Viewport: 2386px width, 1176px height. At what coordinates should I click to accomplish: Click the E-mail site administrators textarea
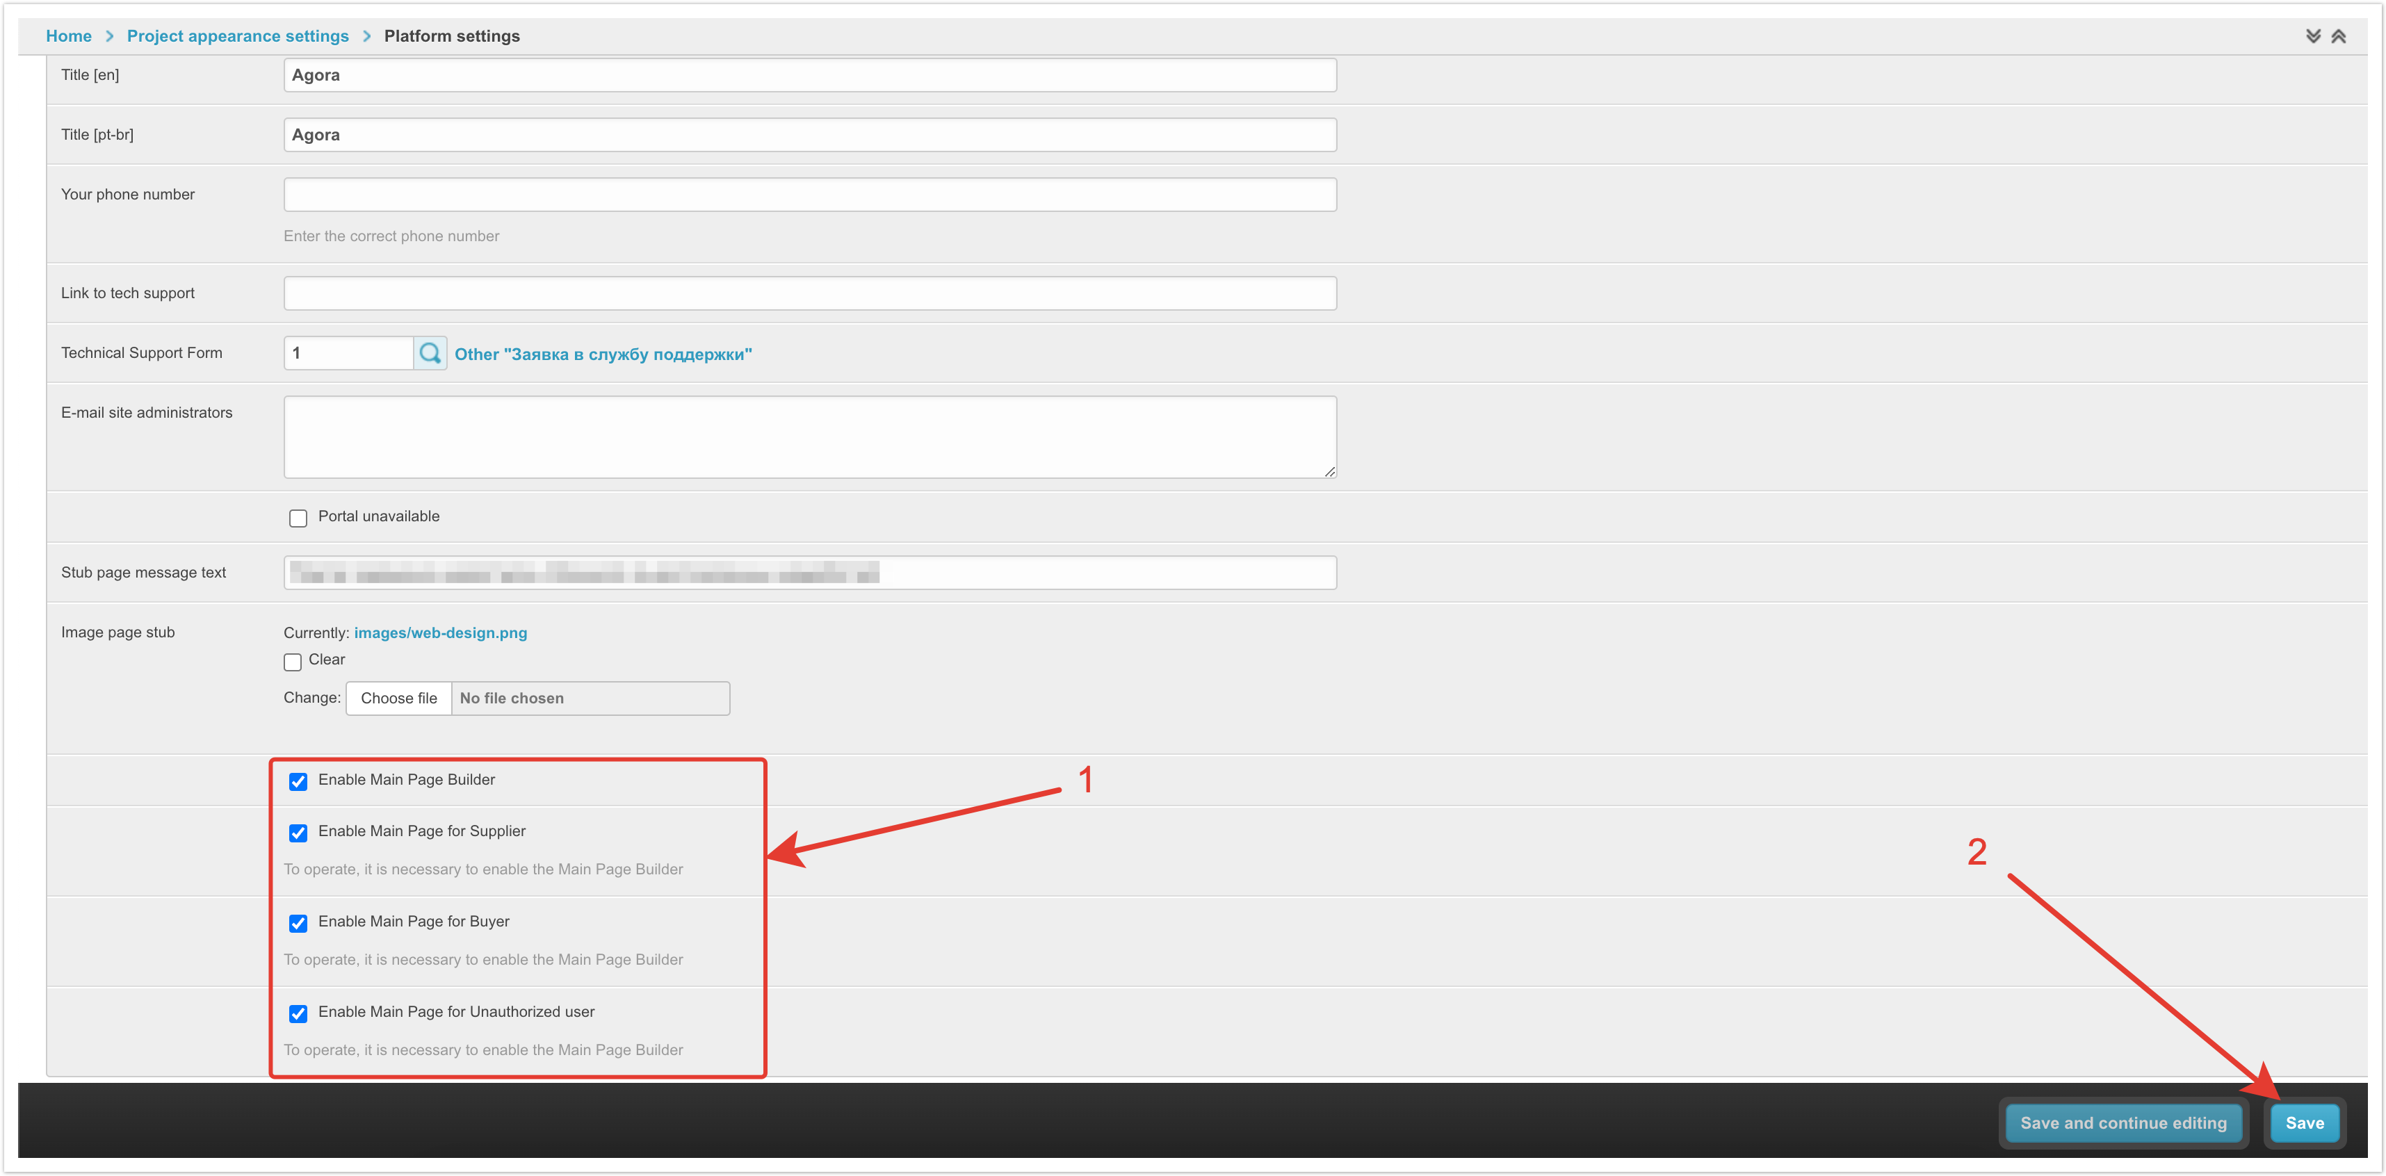click(809, 437)
